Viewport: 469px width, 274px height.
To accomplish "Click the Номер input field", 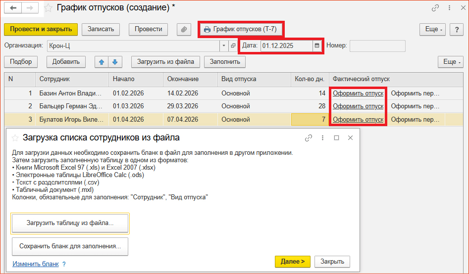I will pyautogui.click(x=377, y=46).
